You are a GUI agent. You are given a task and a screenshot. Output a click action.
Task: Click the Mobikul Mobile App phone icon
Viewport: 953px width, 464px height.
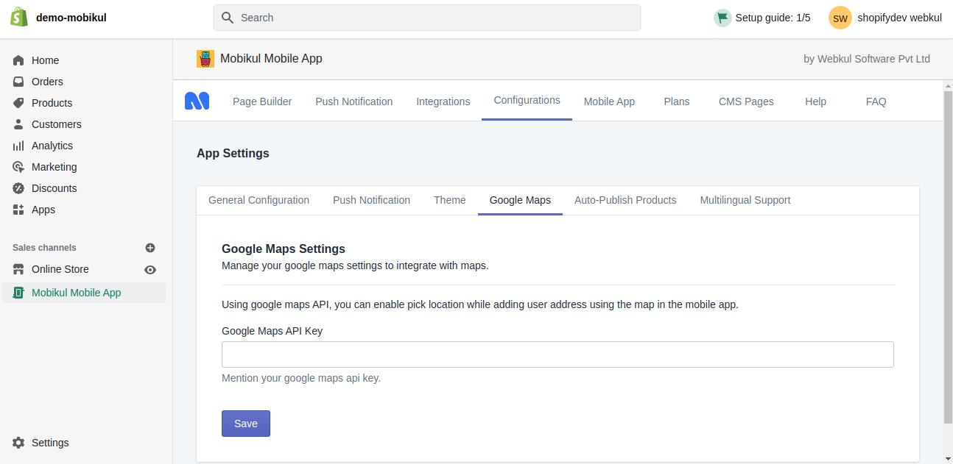(x=18, y=293)
